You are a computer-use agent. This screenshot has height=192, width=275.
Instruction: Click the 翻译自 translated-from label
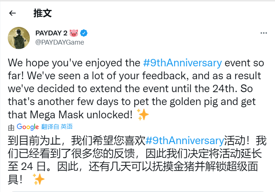[50, 126]
